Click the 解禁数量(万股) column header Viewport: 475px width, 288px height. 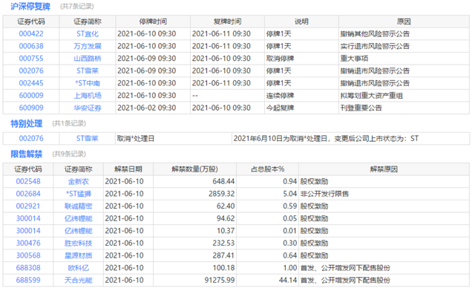click(194, 169)
